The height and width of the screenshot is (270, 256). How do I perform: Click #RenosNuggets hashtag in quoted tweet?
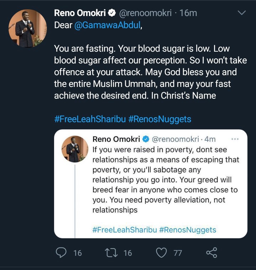(188, 230)
